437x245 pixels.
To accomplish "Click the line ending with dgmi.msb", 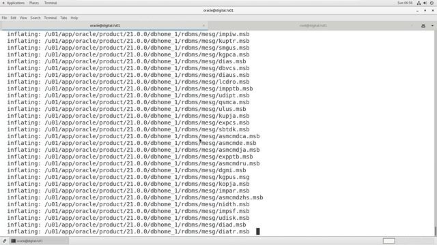I will pos(126,170).
